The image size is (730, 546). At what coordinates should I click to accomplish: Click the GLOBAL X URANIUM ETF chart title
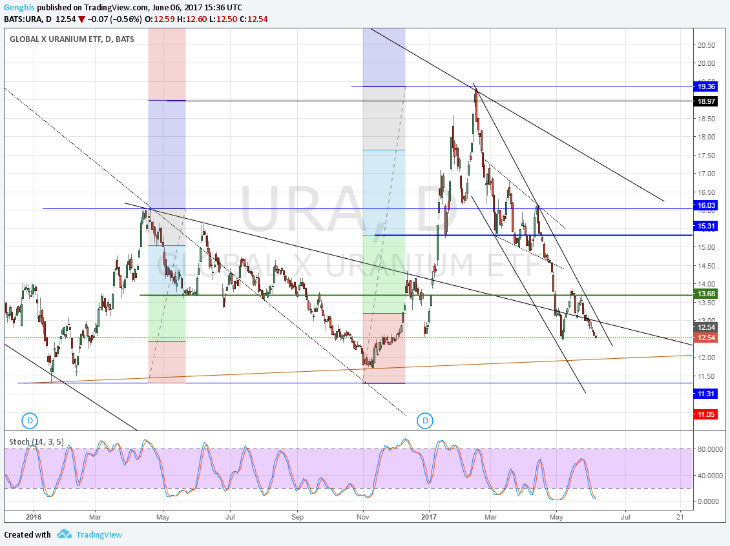click(72, 39)
